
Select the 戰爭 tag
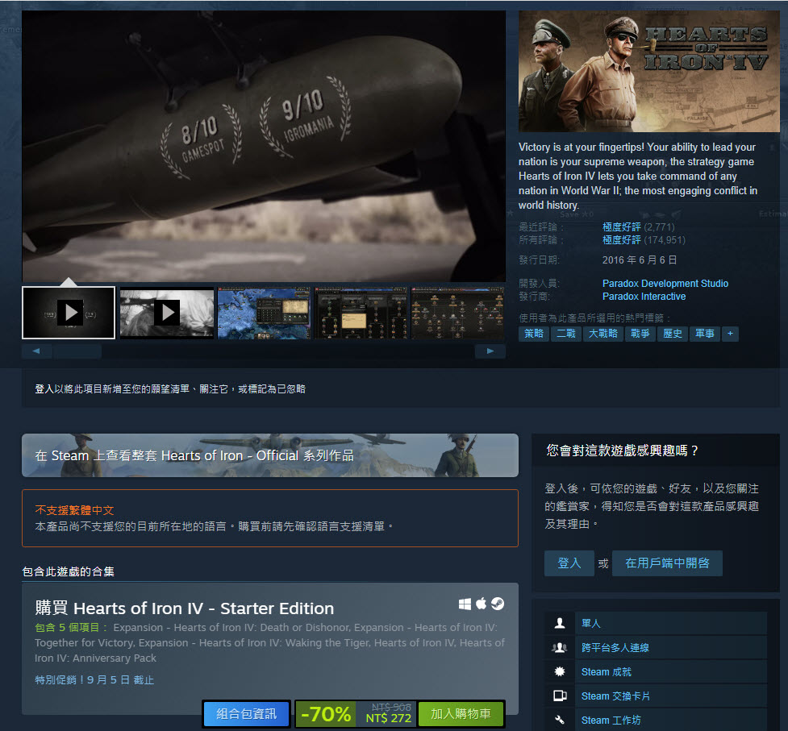pos(640,334)
